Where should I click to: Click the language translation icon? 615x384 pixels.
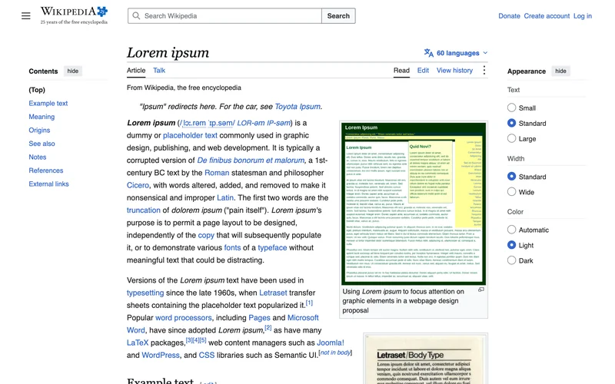coord(429,53)
